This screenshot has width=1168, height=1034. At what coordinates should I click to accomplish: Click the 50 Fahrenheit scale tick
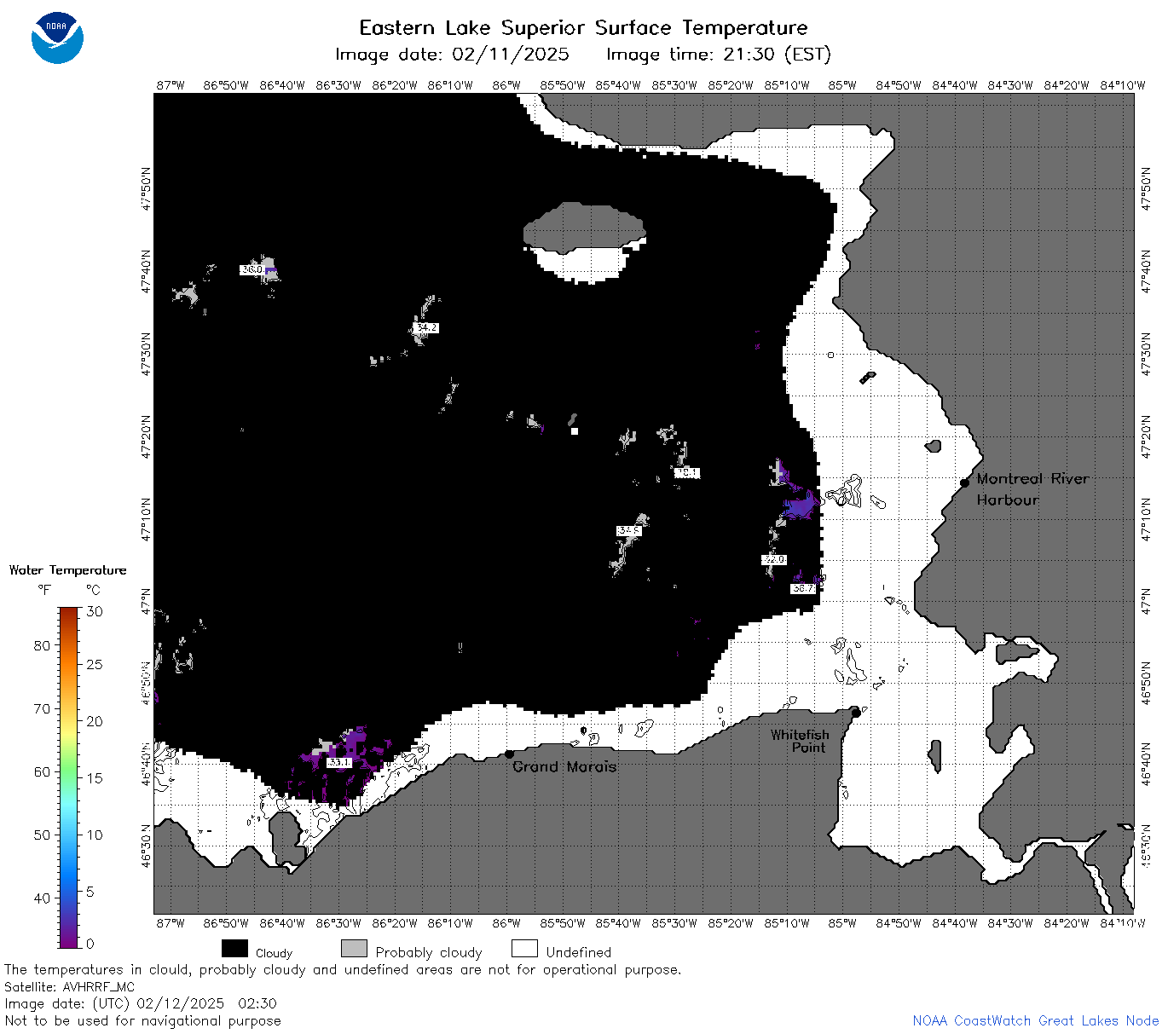pyautogui.click(x=42, y=835)
